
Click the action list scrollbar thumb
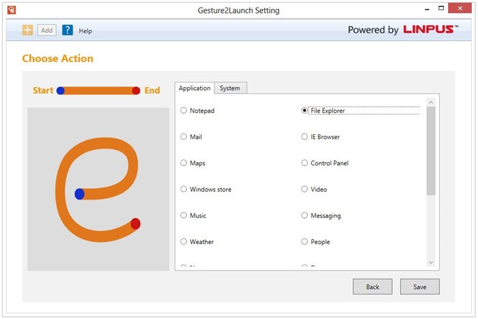[x=431, y=151]
